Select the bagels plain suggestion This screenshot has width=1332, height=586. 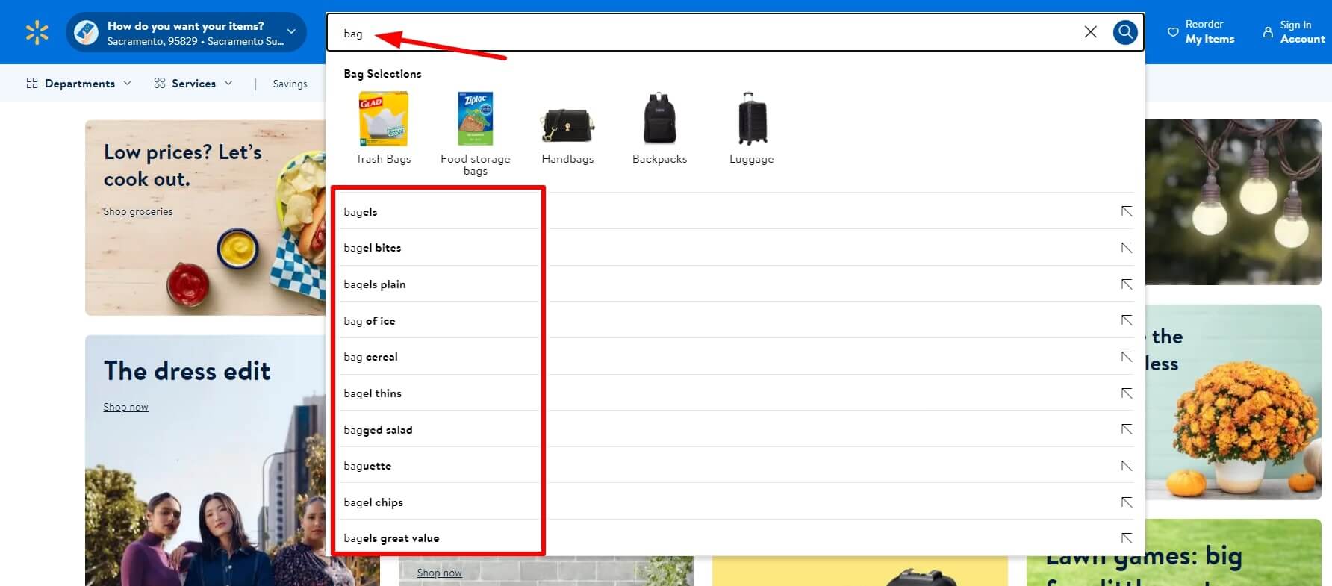coord(375,284)
